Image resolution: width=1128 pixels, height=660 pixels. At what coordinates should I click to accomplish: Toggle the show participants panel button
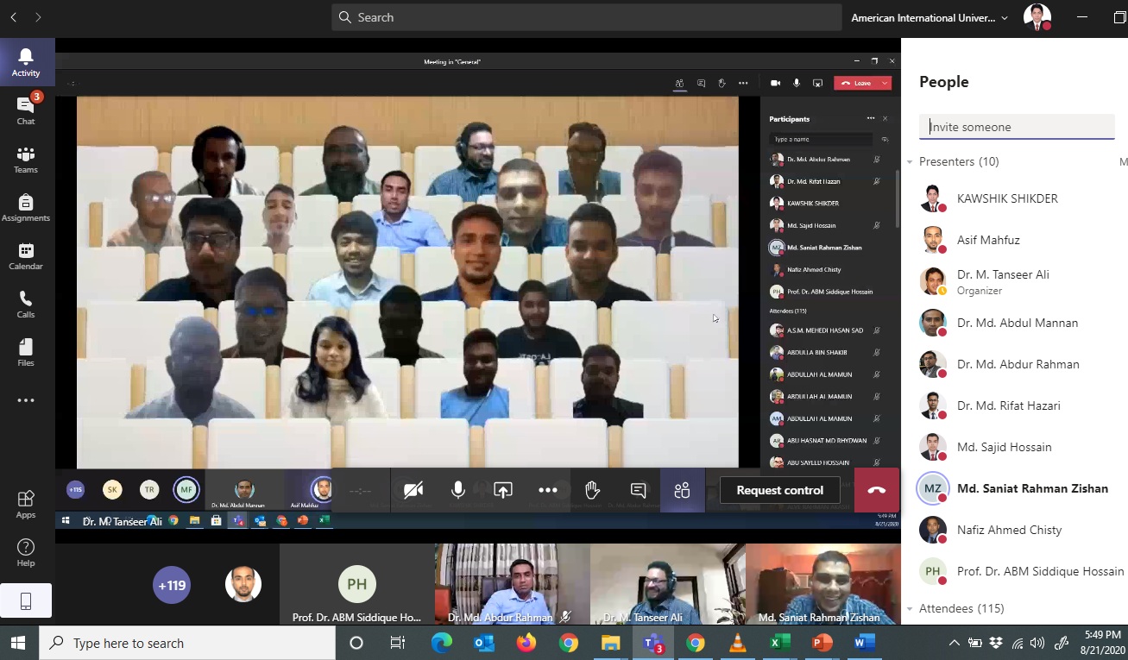(x=682, y=490)
